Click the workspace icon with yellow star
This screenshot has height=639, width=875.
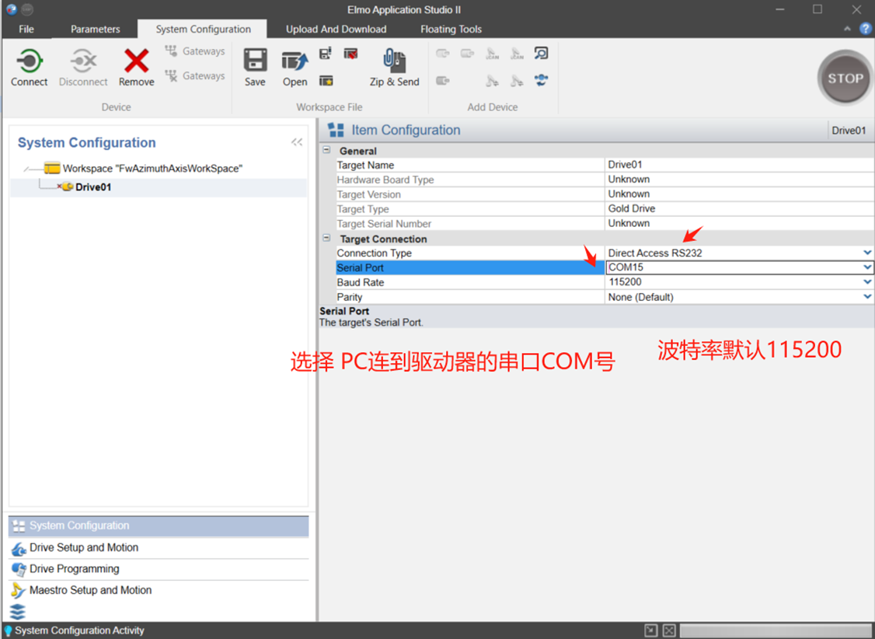click(326, 81)
